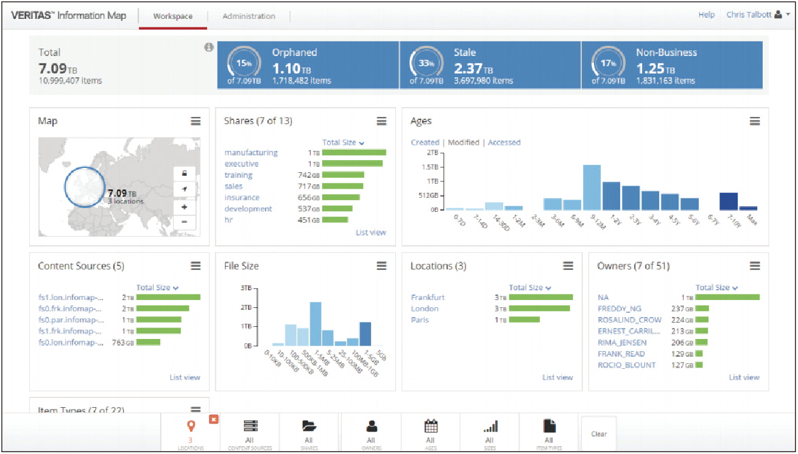798x454 pixels.
Task: Open the Locations panel menu icon
Action: tap(568, 265)
